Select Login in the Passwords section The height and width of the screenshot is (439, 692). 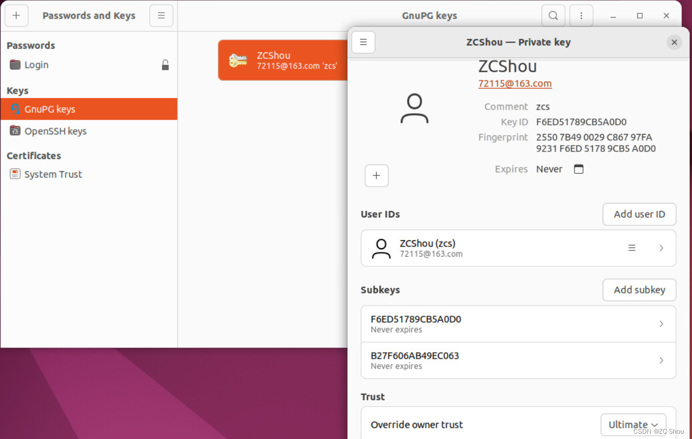(x=89, y=65)
